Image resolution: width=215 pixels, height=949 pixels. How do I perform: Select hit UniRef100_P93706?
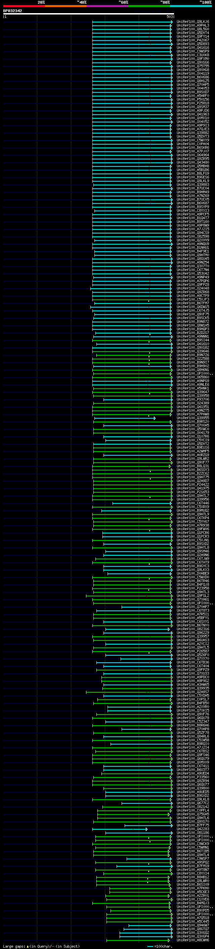click(x=193, y=399)
